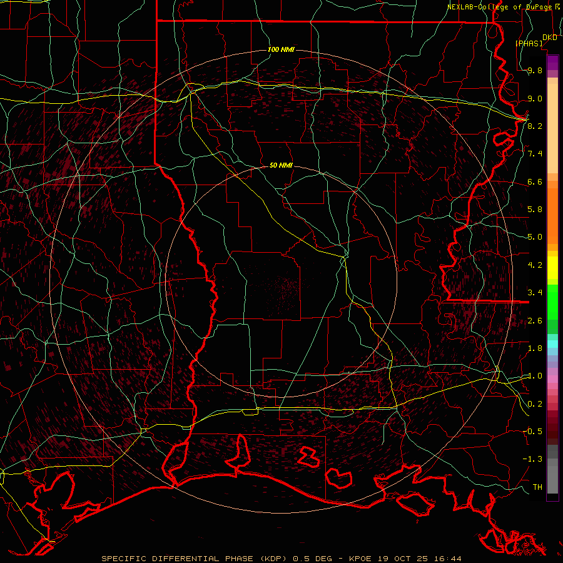The image size is (563, 563).
Task: Click the TH threshold label
Action: click(x=537, y=487)
